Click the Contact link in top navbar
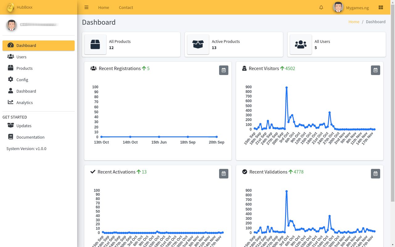This screenshot has height=247, width=395. [x=126, y=7]
